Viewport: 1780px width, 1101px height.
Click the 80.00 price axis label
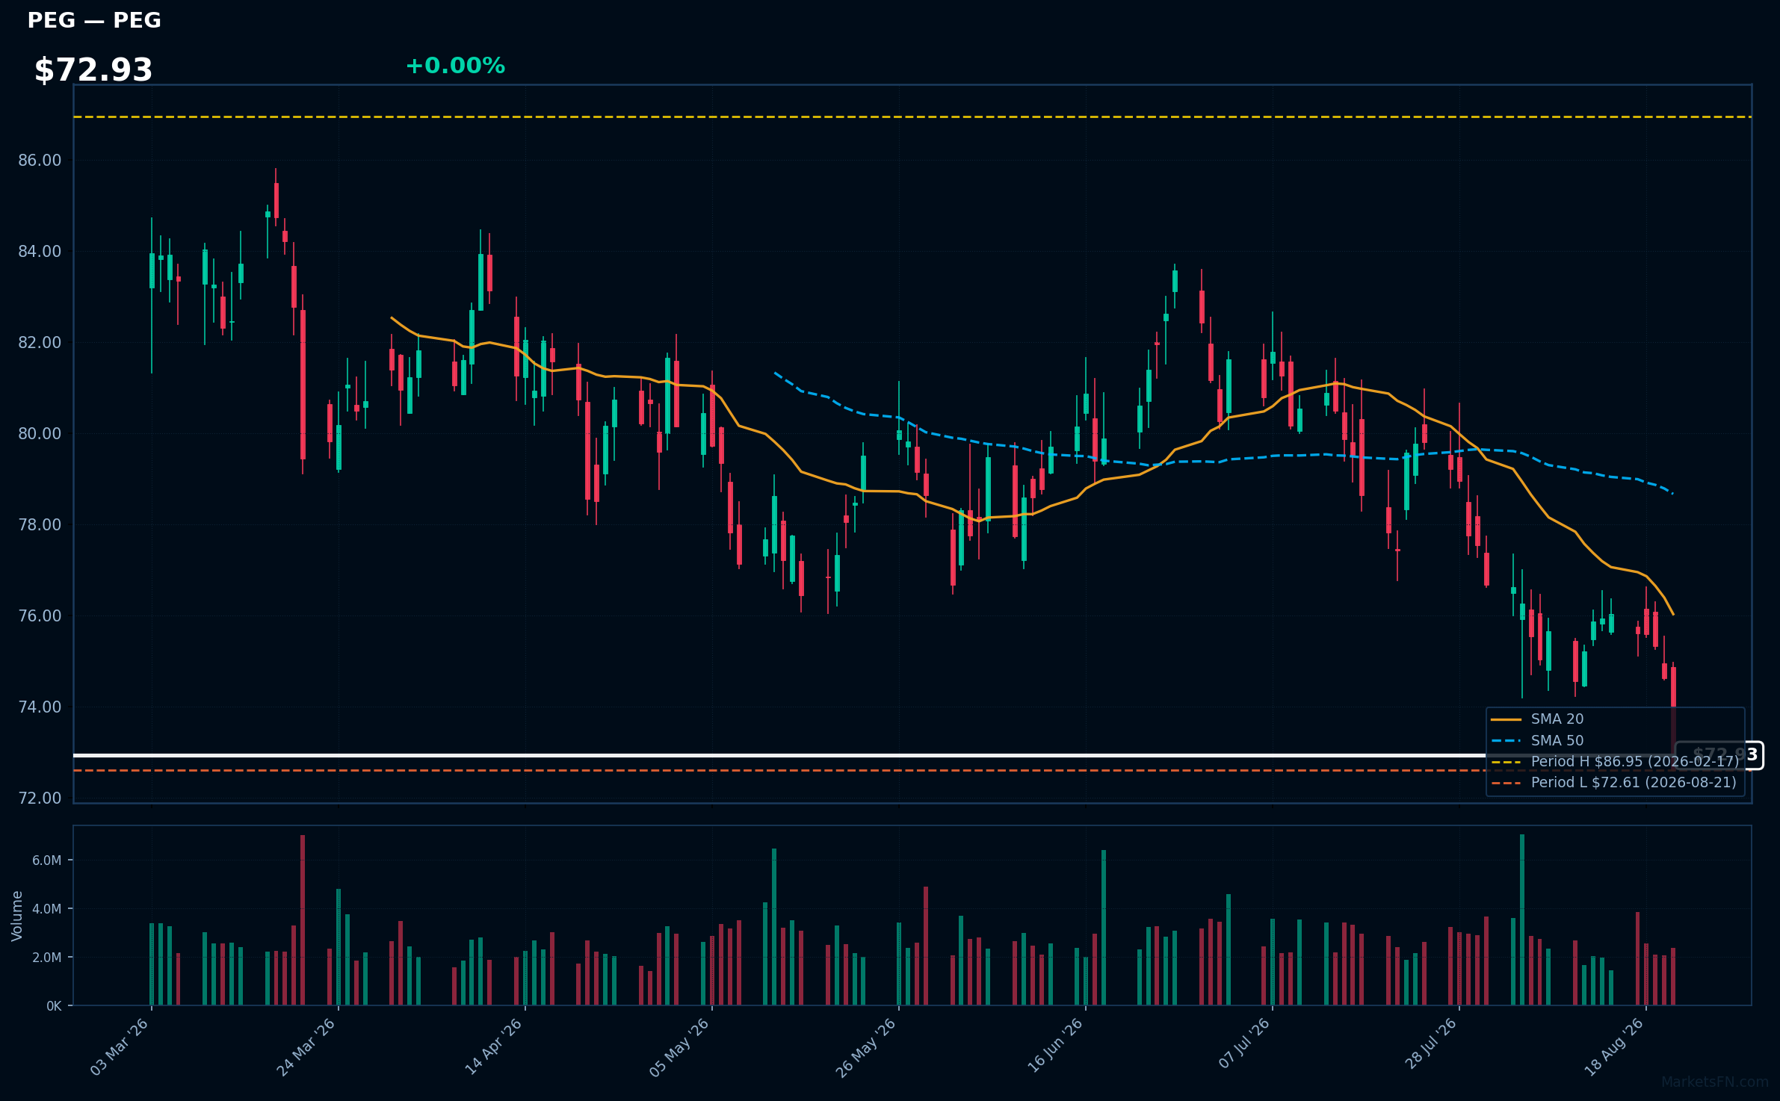pyautogui.click(x=40, y=434)
